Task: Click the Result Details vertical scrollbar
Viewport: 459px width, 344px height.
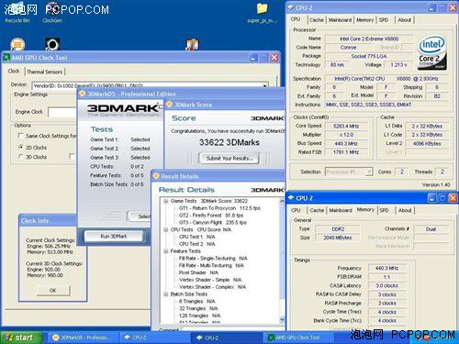Action: pyautogui.click(x=282, y=261)
